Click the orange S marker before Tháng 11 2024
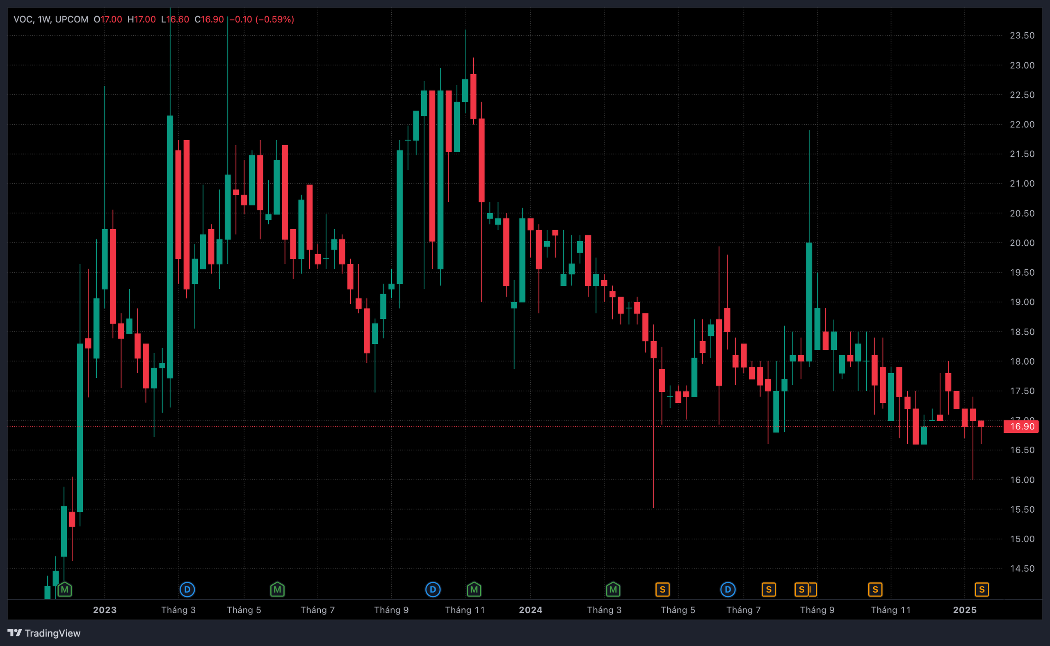Screen dimensions: 1050x646 tap(875, 590)
